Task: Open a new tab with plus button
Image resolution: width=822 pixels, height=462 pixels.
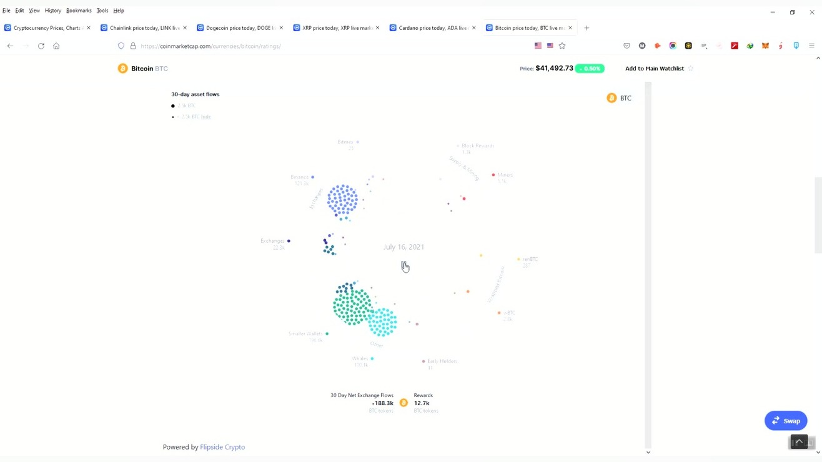Action: click(587, 28)
